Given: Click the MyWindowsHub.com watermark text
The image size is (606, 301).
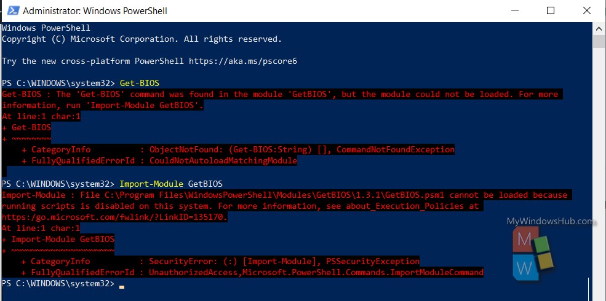Looking at the screenshot, I should [x=551, y=221].
